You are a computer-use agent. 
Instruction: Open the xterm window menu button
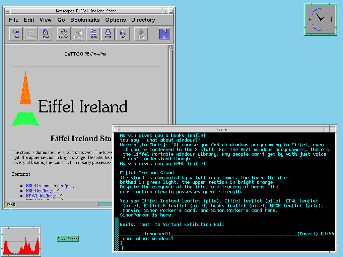(x=117, y=130)
